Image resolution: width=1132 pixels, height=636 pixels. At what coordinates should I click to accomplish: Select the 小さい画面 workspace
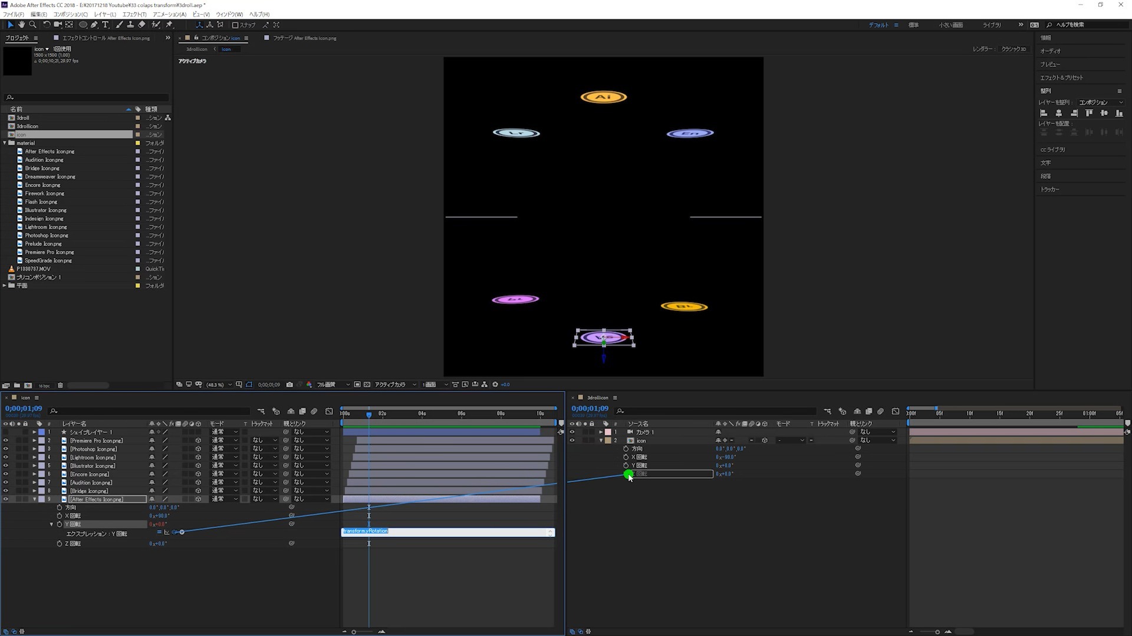[x=951, y=25]
